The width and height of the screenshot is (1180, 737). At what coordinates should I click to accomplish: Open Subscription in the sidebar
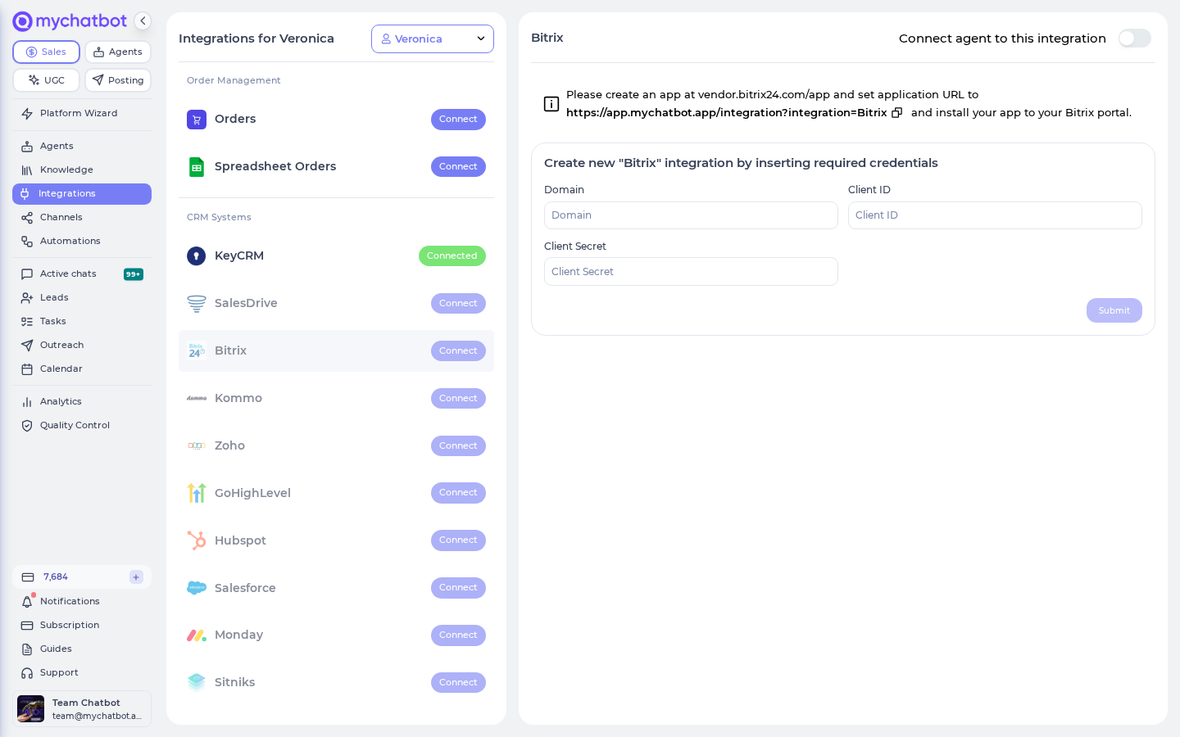[x=82, y=626]
